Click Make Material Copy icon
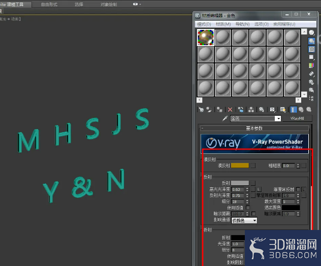Screen dimensions: 321x266 (241, 110)
